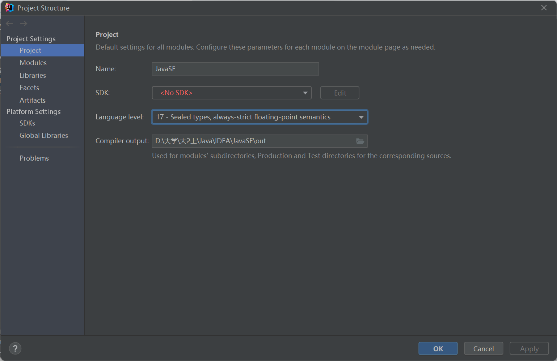Select the Project settings item
557x361 pixels.
click(x=30, y=50)
